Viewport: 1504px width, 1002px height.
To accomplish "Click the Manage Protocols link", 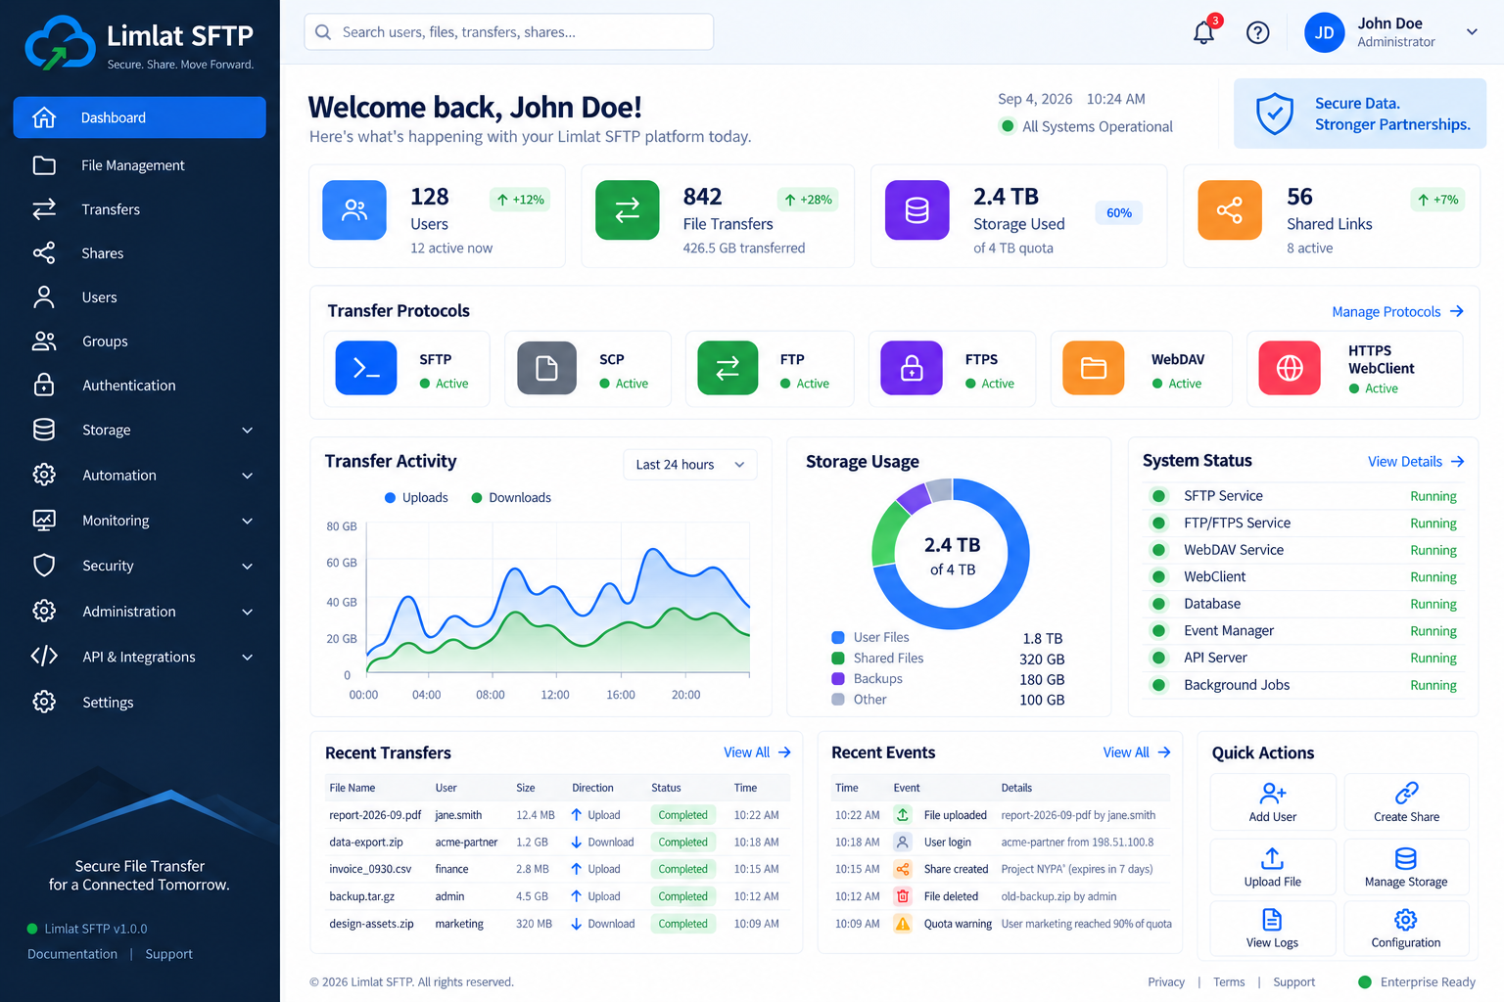I will 1397,312.
